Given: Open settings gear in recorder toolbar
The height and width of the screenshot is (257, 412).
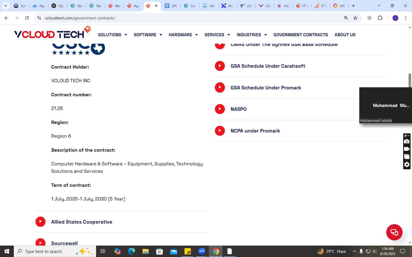Looking at the screenshot, I should [407, 164].
